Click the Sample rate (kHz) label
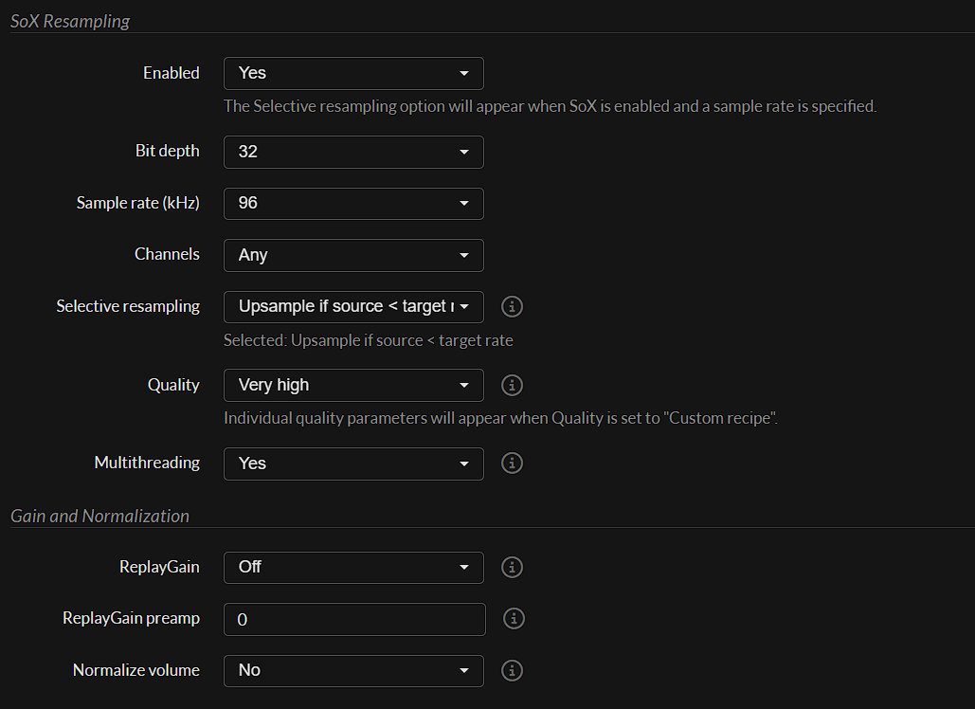 pyautogui.click(x=137, y=203)
